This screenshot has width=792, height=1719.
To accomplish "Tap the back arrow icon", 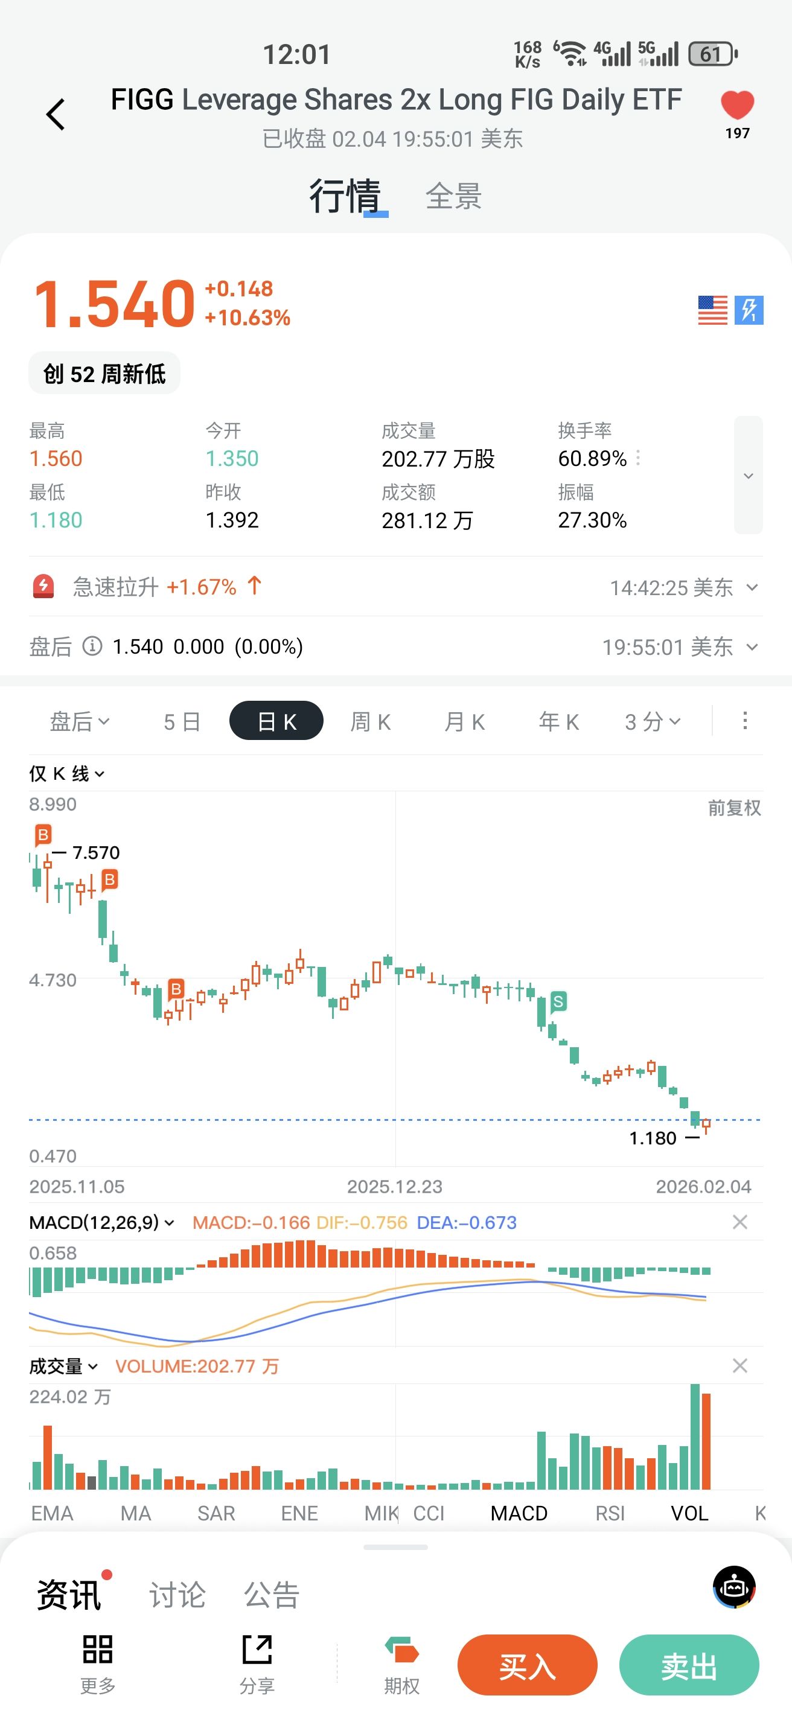I will 56,114.
